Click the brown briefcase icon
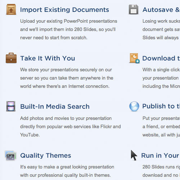This screenshot has width=180, height=180. [x=11, y=58]
